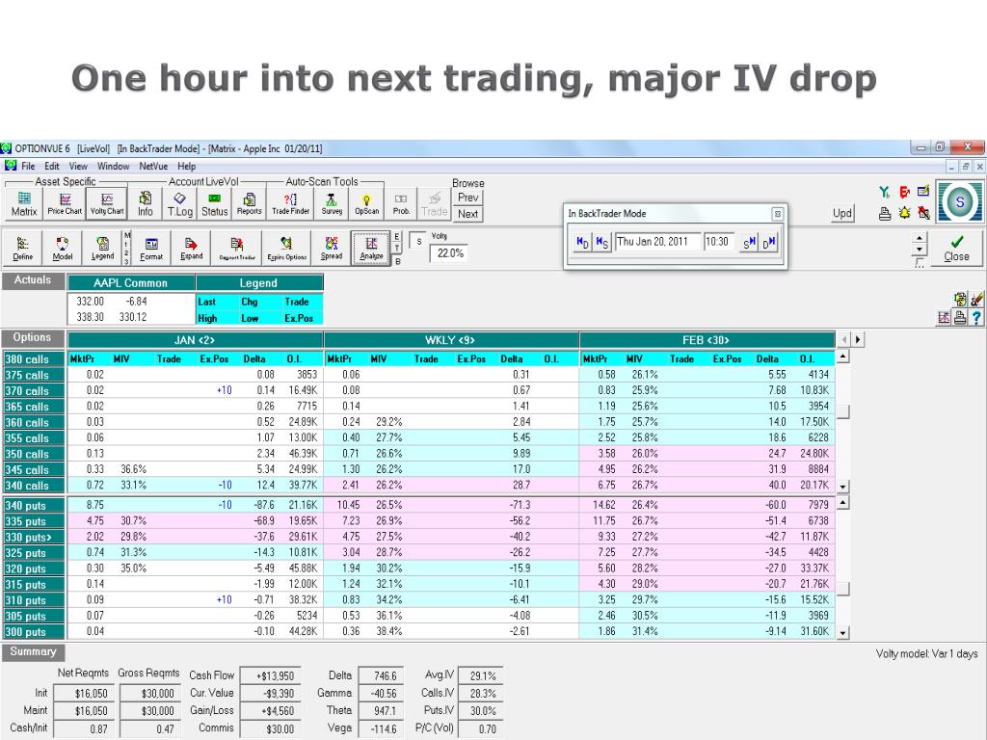Screen dimensions: 987x740
Task: Select the 330 puts row header
Action: click(34, 537)
